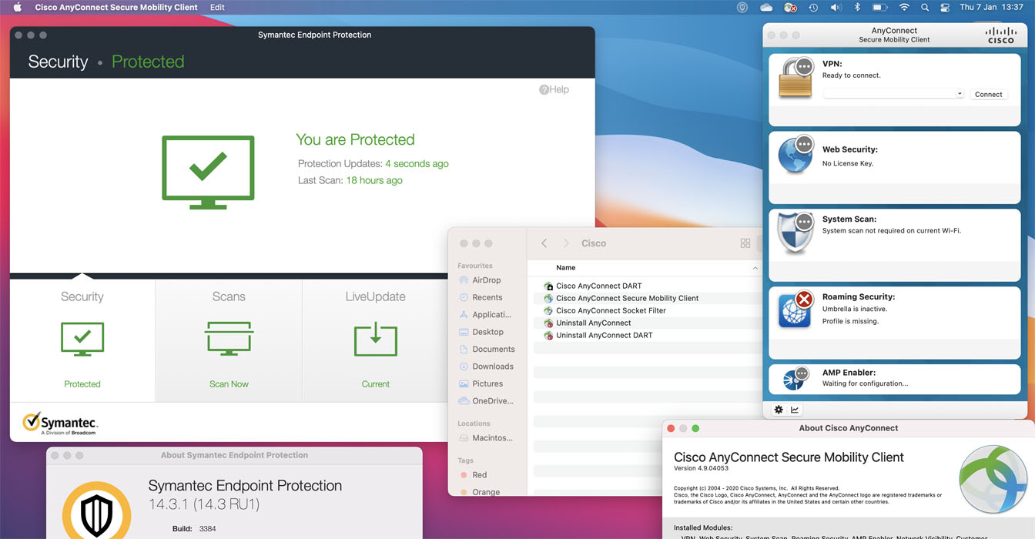Click the Finder forward arrow
The image size is (1035, 539).
click(x=566, y=243)
